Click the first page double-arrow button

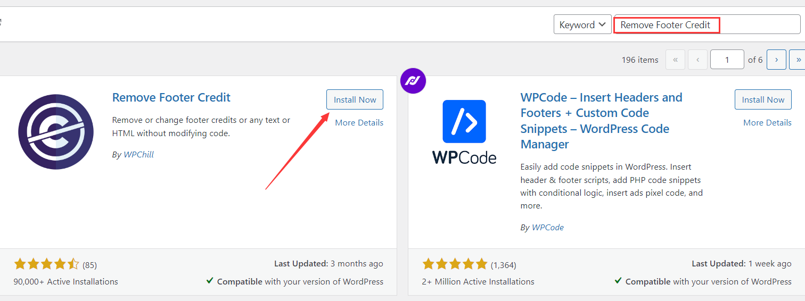click(675, 60)
